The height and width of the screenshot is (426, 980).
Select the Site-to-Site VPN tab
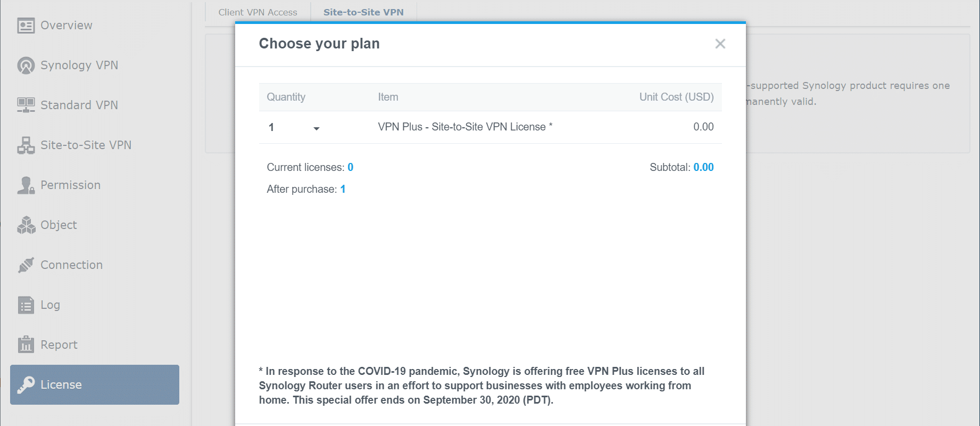tap(363, 12)
